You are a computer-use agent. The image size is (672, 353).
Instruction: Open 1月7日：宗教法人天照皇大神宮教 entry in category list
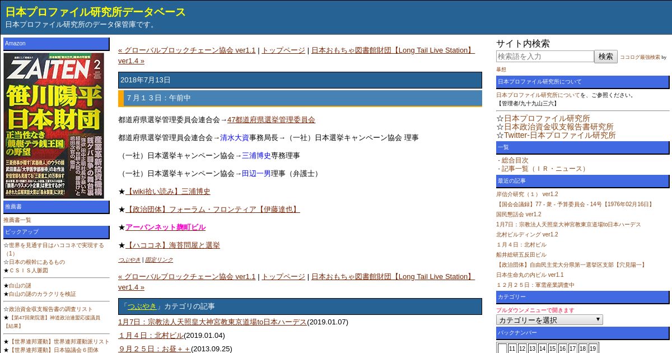coord(213,322)
